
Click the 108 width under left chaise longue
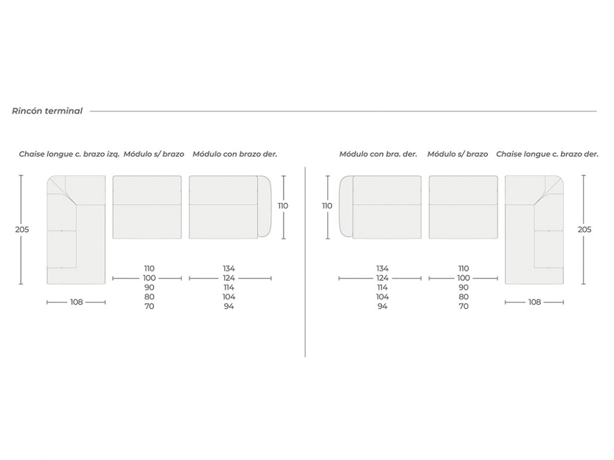coord(76,302)
